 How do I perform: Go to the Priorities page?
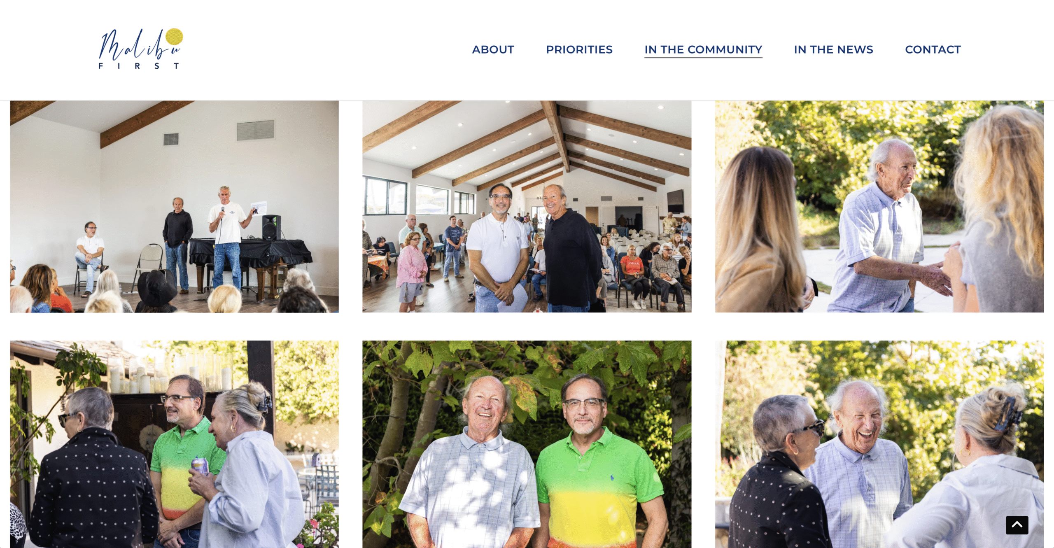(x=579, y=49)
